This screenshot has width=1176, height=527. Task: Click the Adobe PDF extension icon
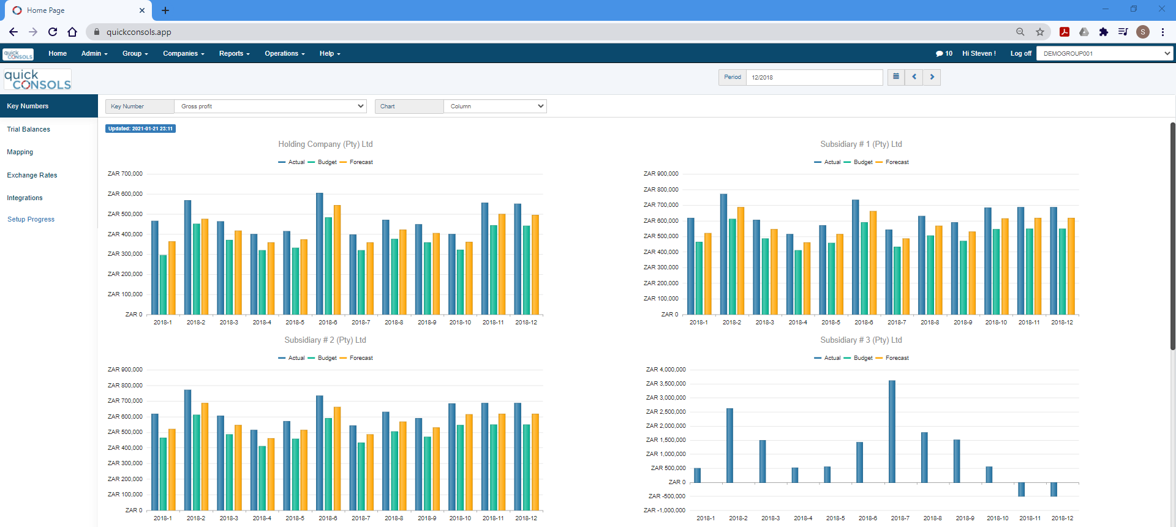tap(1065, 32)
